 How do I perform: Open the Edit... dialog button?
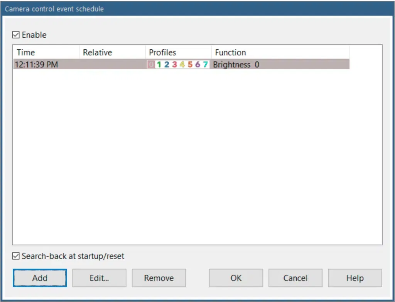[x=99, y=278]
